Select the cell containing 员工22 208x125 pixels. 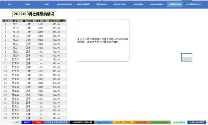(16, 107)
